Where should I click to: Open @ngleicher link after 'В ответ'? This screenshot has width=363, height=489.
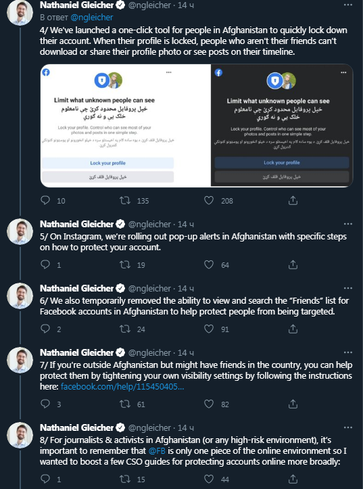click(x=92, y=17)
